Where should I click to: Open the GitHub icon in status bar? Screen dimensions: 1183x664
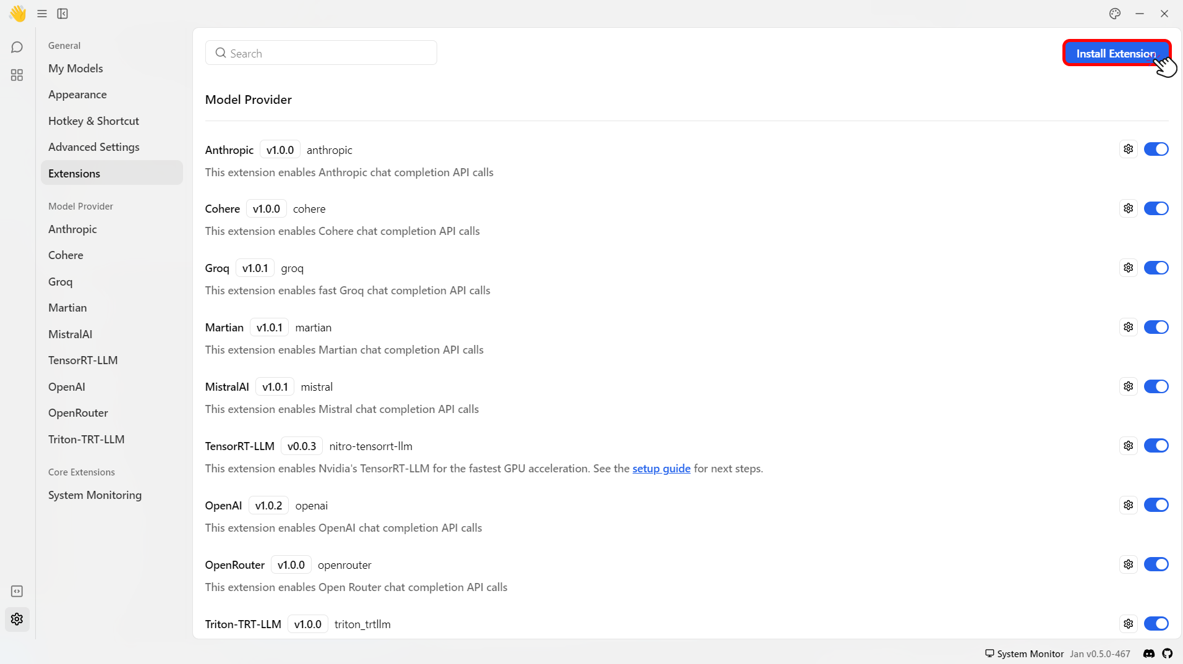(1168, 653)
